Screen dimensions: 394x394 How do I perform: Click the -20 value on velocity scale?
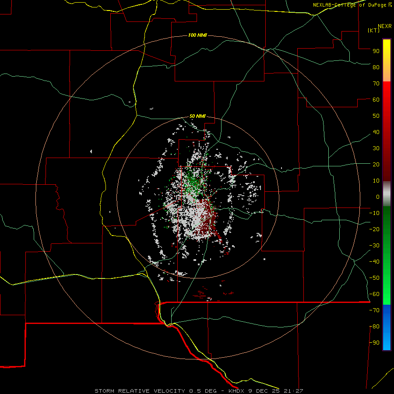[374, 229]
